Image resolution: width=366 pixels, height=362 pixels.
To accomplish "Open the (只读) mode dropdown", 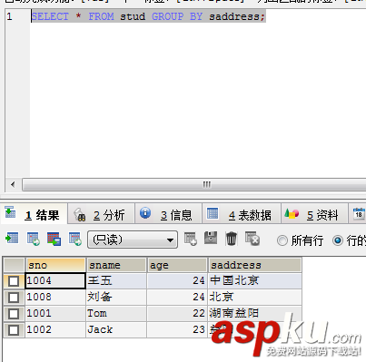I will click(x=133, y=240).
